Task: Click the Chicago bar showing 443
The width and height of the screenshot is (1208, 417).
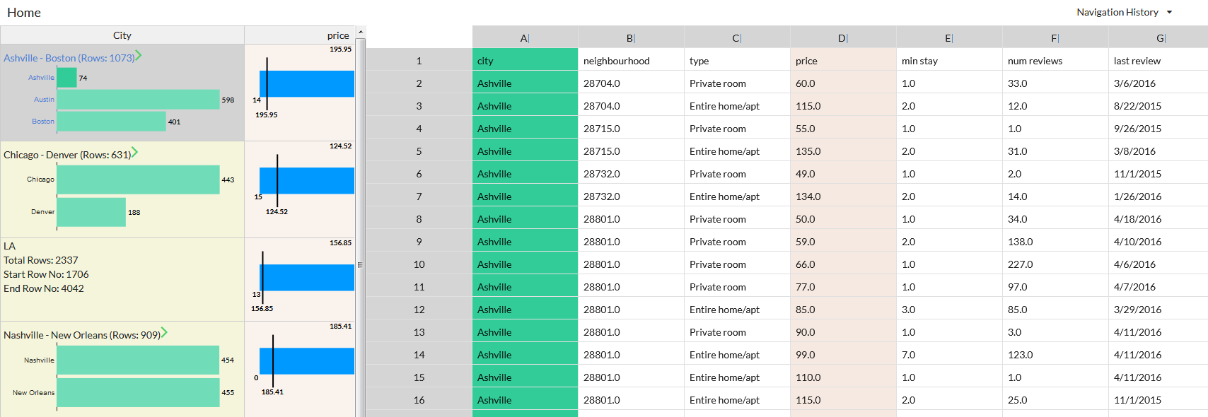Action: coord(138,180)
